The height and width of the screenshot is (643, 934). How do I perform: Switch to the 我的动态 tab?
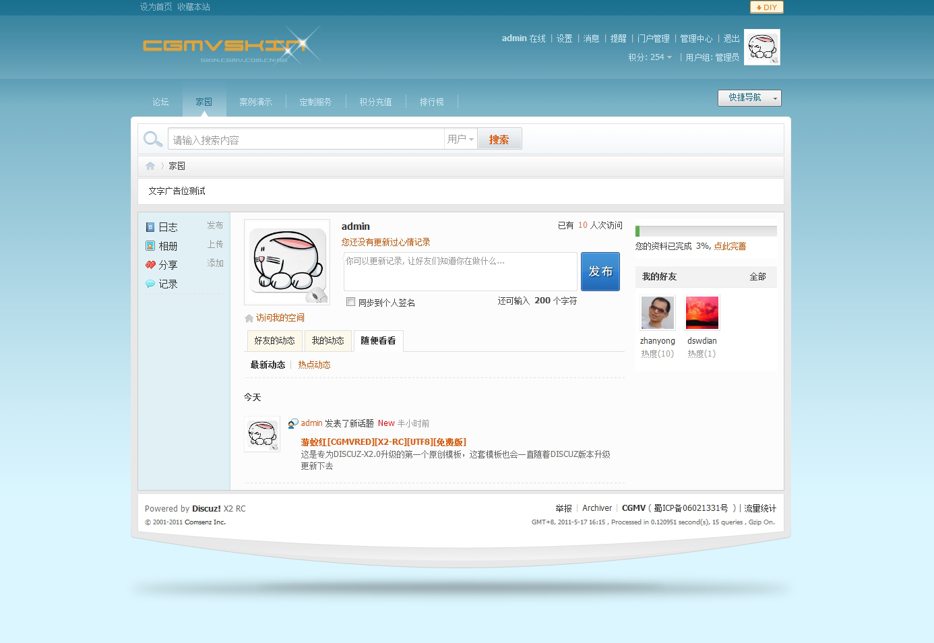point(328,341)
